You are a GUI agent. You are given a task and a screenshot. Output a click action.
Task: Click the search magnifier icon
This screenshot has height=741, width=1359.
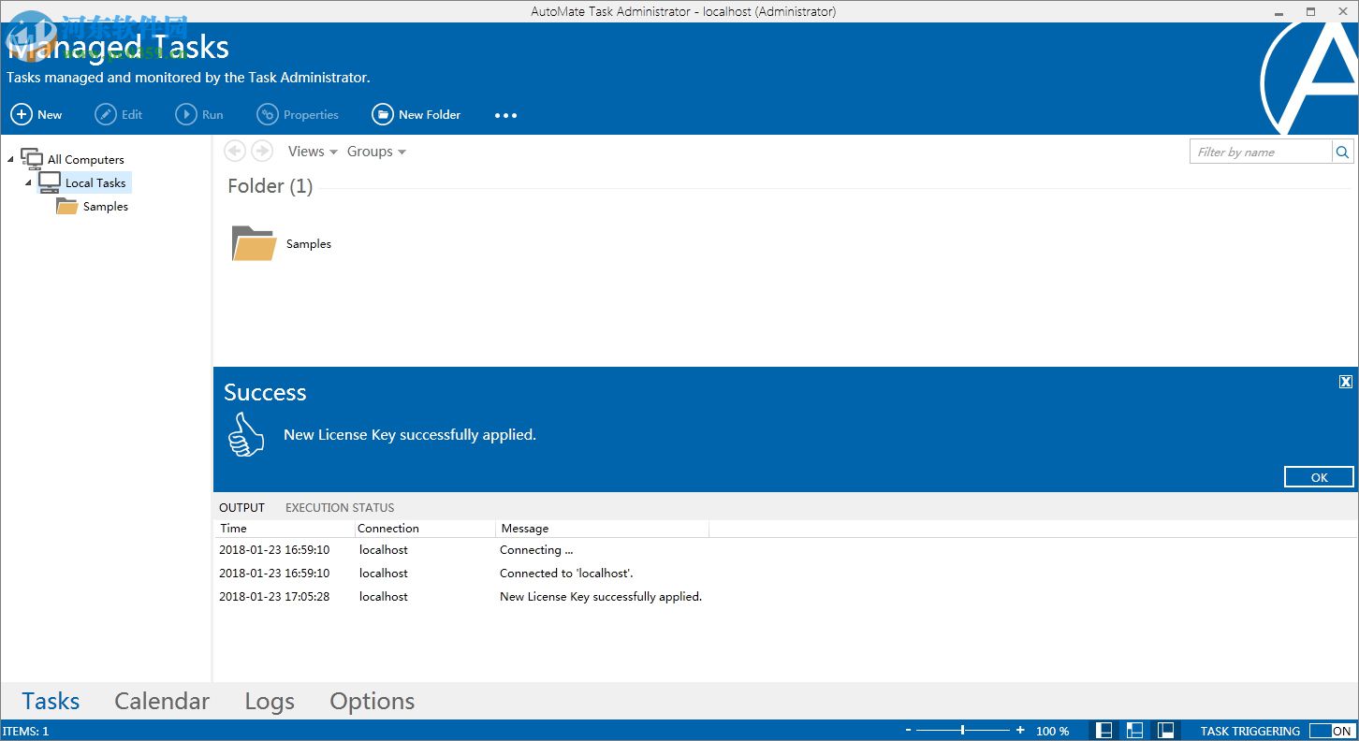[1342, 152]
